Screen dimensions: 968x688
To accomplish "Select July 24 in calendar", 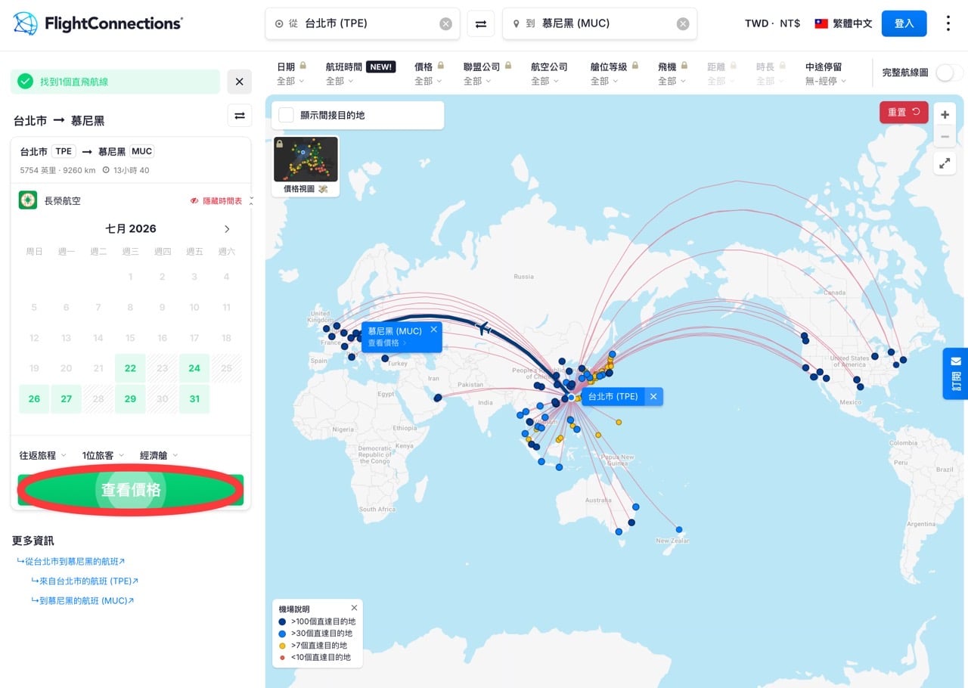I will click(x=194, y=368).
